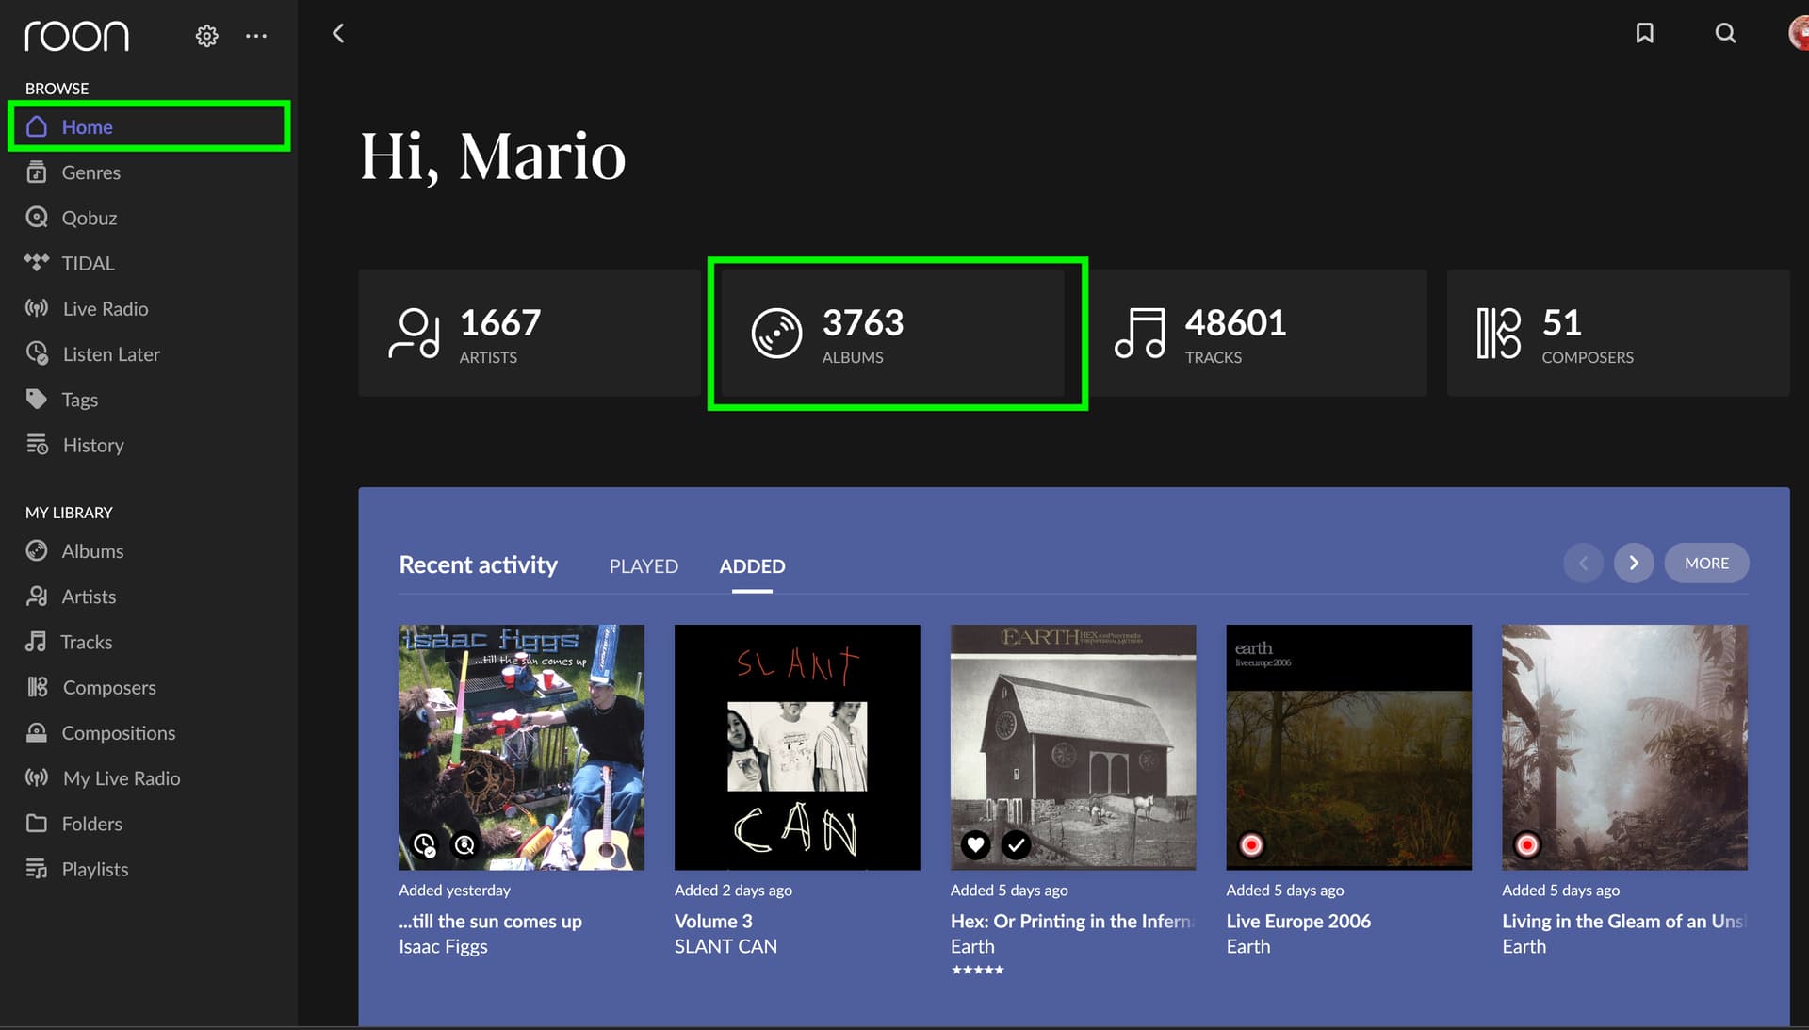This screenshot has height=1030, width=1809.
Task: Click the MORE button
Action: click(1706, 564)
